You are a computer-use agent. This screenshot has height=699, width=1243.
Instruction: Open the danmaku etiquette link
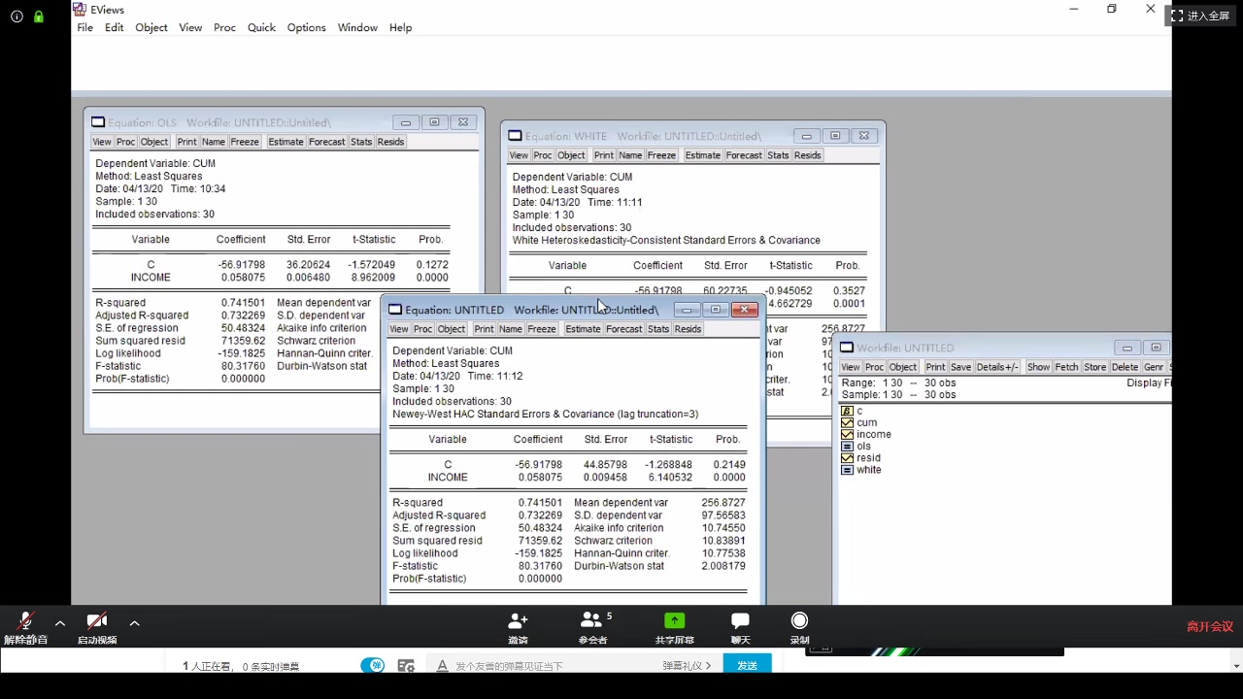click(x=687, y=666)
